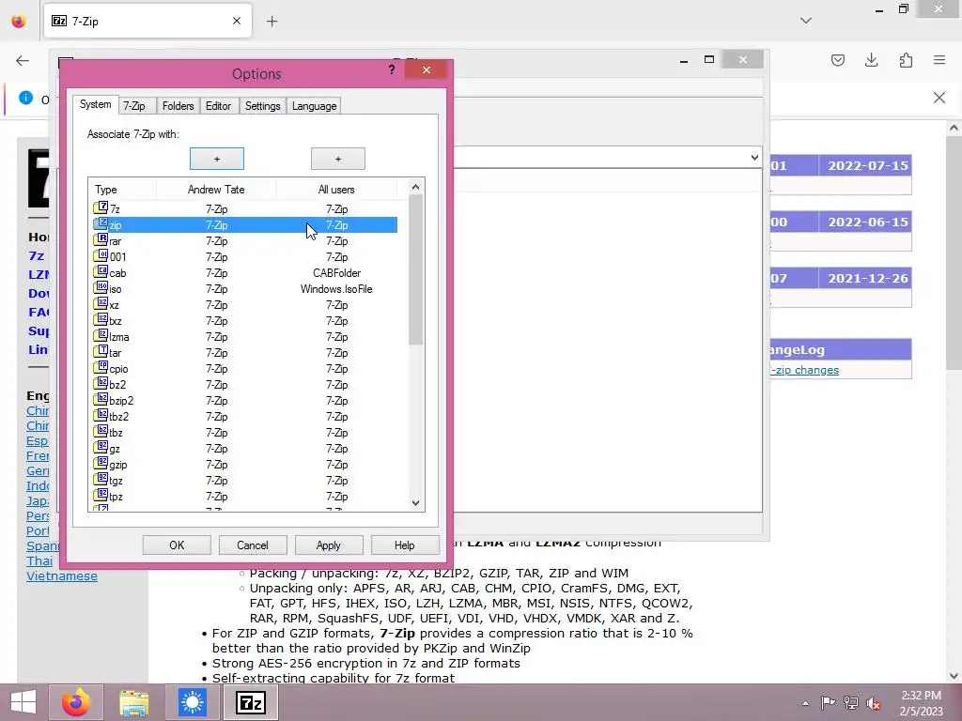Go back in Firefox
The width and height of the screenshot is (962, 721).
[x=23, y=60]
